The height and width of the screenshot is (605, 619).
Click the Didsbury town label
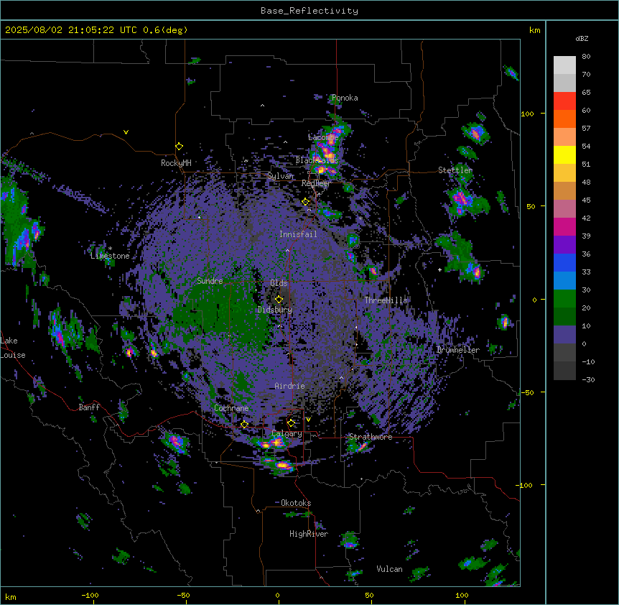click(274, 310)
